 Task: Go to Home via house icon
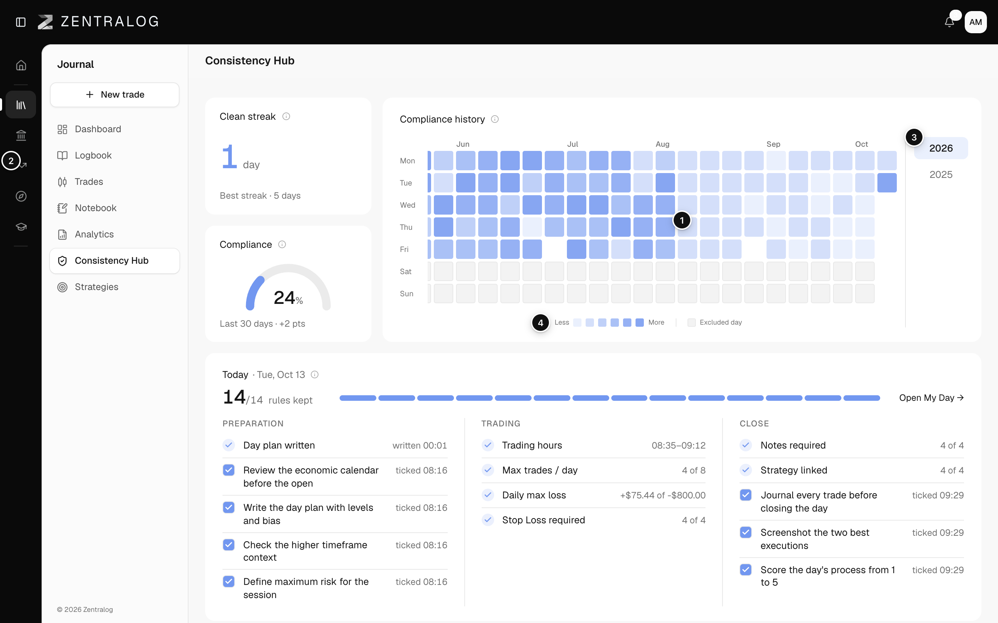[x=21, y=65]
